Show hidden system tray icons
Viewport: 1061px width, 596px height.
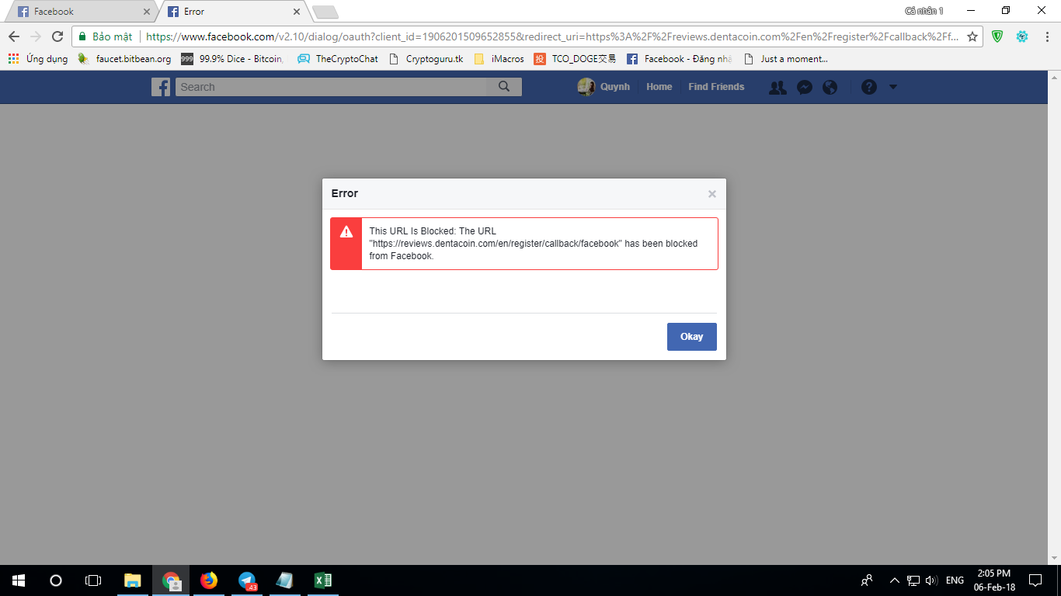click(x=894, y=580)
